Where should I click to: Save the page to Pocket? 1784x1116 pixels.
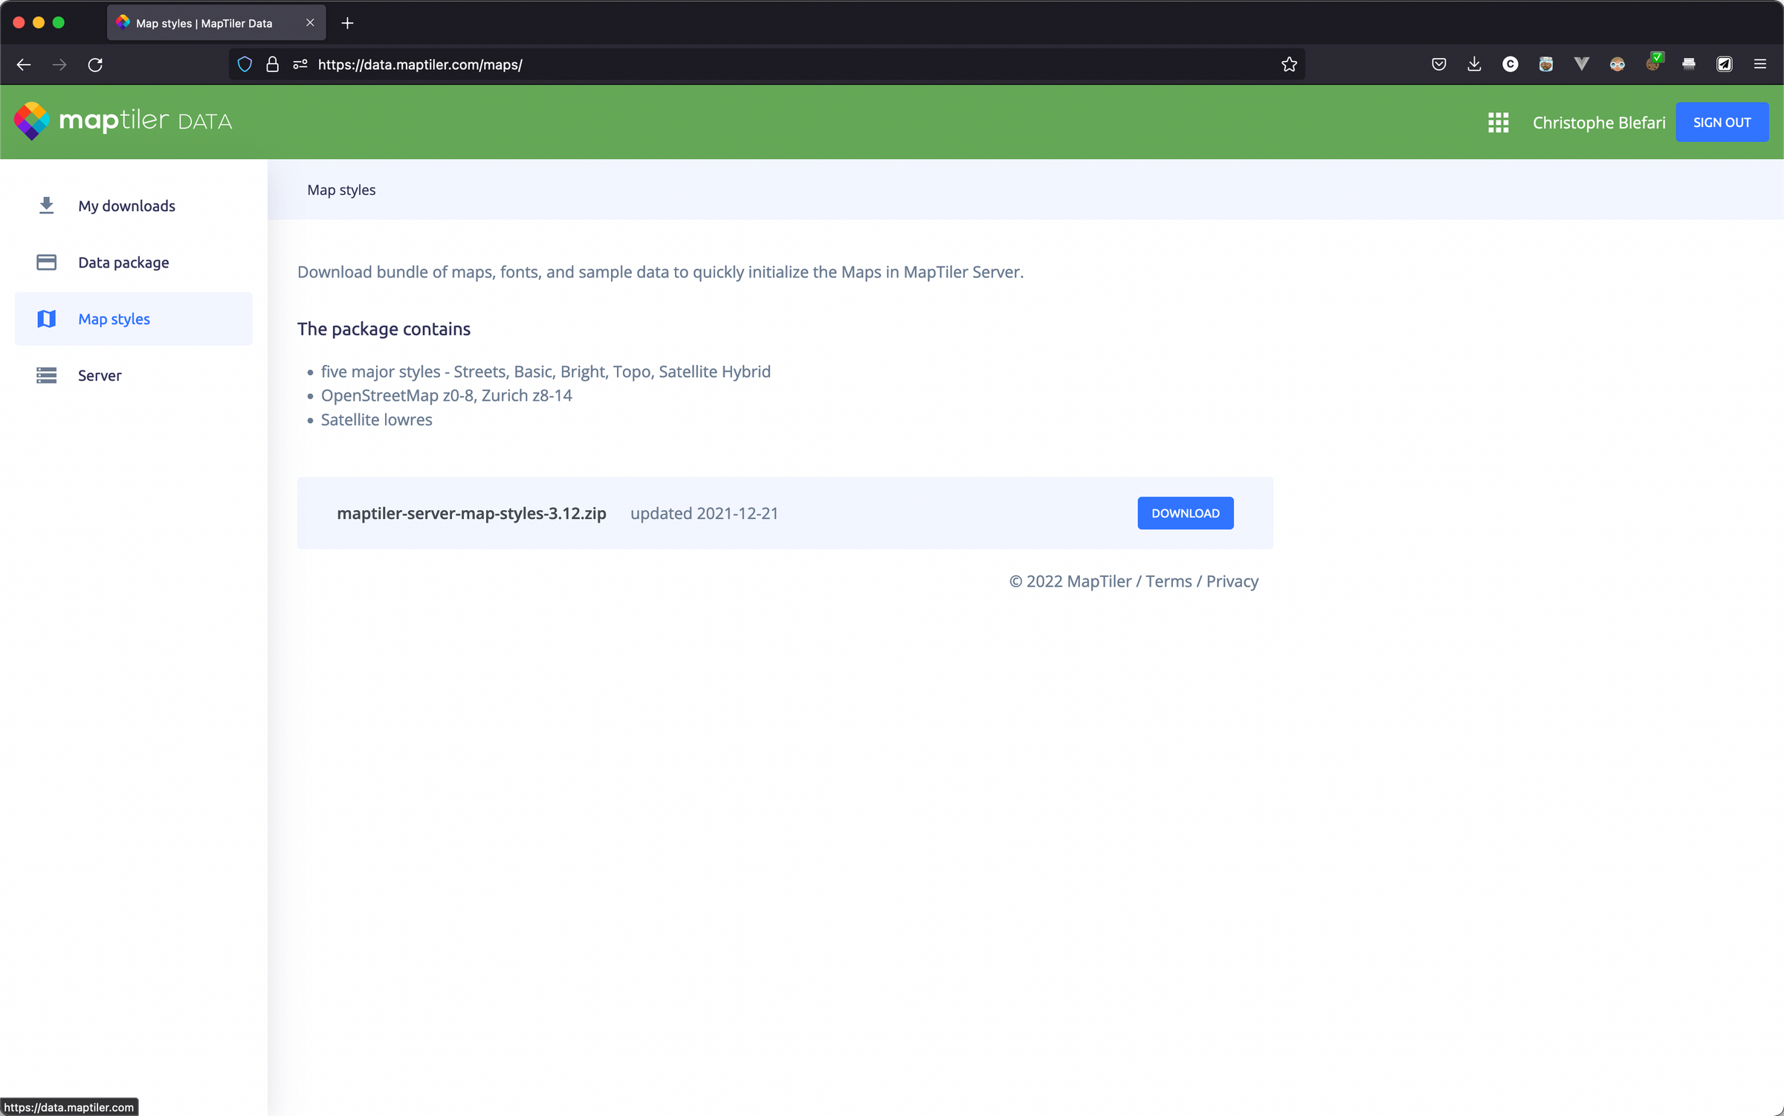pyautogui.click(x=1438, y=65)
